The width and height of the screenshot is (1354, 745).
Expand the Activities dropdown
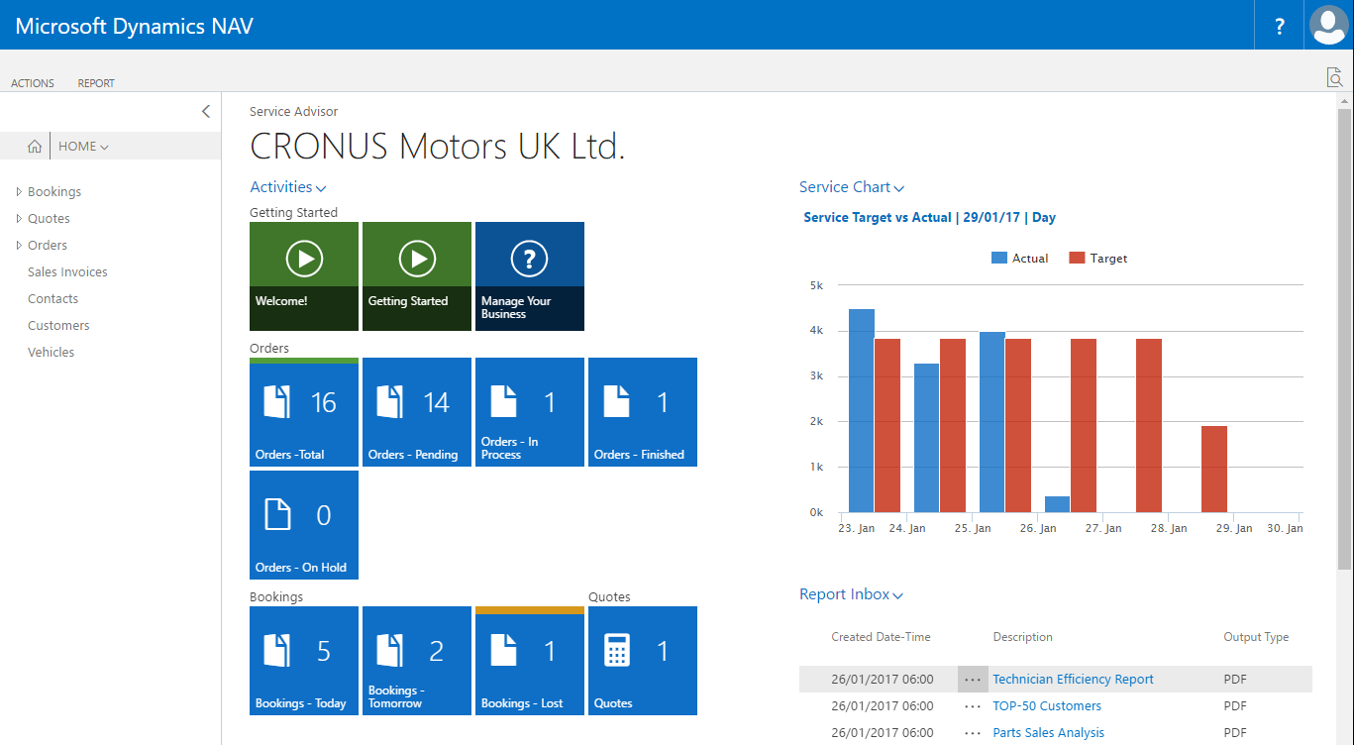tap(287, 187)
